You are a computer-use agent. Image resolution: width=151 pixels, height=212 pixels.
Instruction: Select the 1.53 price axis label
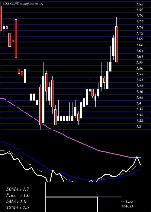140,74
